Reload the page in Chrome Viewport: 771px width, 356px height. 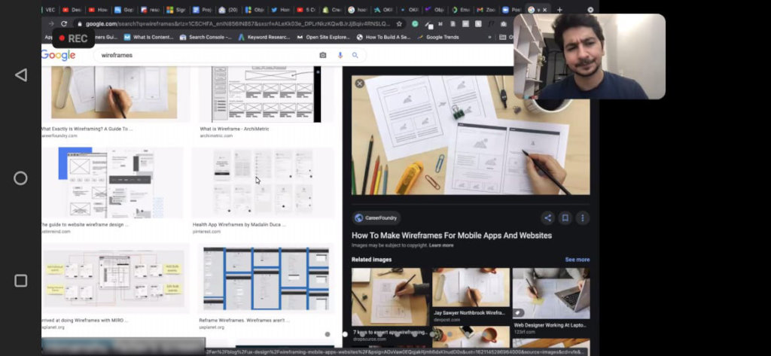tap(64, 23)
